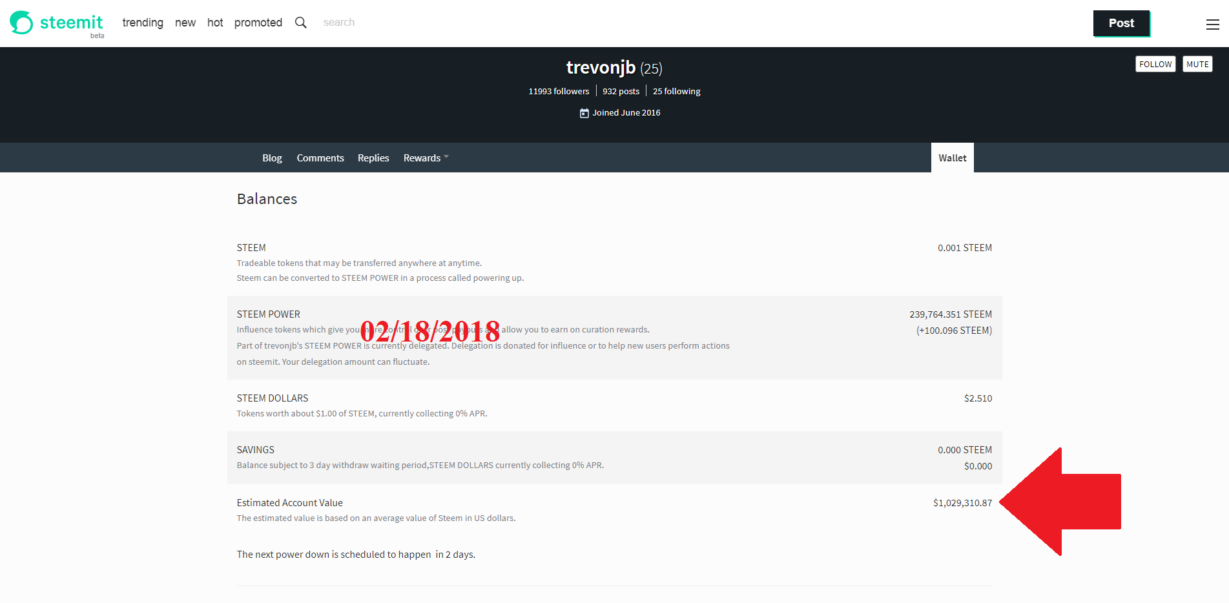Click the Estimated Account Value label

point(289,503)
